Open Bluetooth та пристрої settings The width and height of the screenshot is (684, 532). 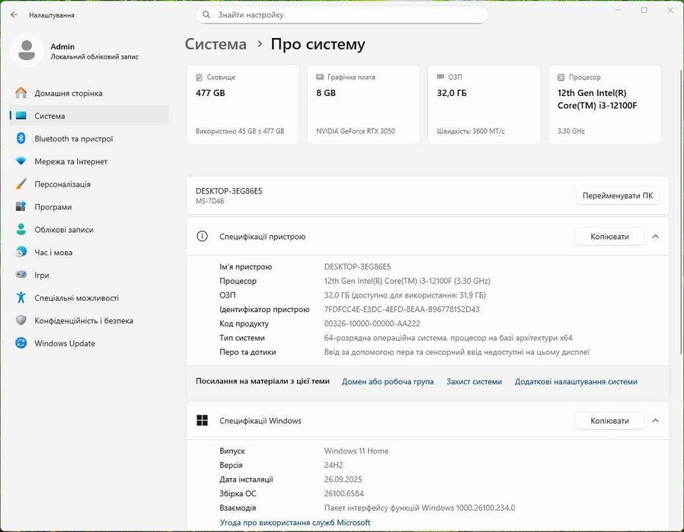tap(74, 139)
